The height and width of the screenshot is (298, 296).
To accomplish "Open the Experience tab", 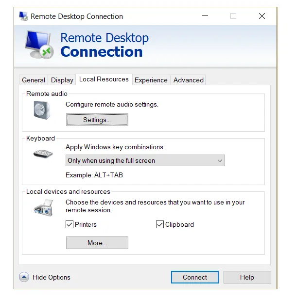I will click(x=151, y=80).
